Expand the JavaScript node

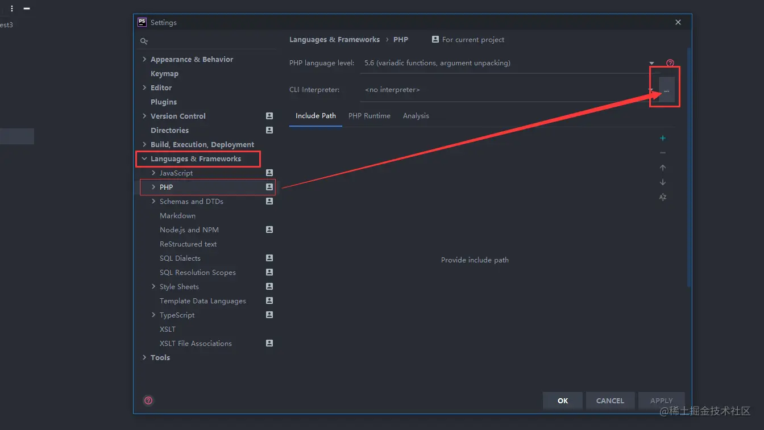click(x=153, y=173)
